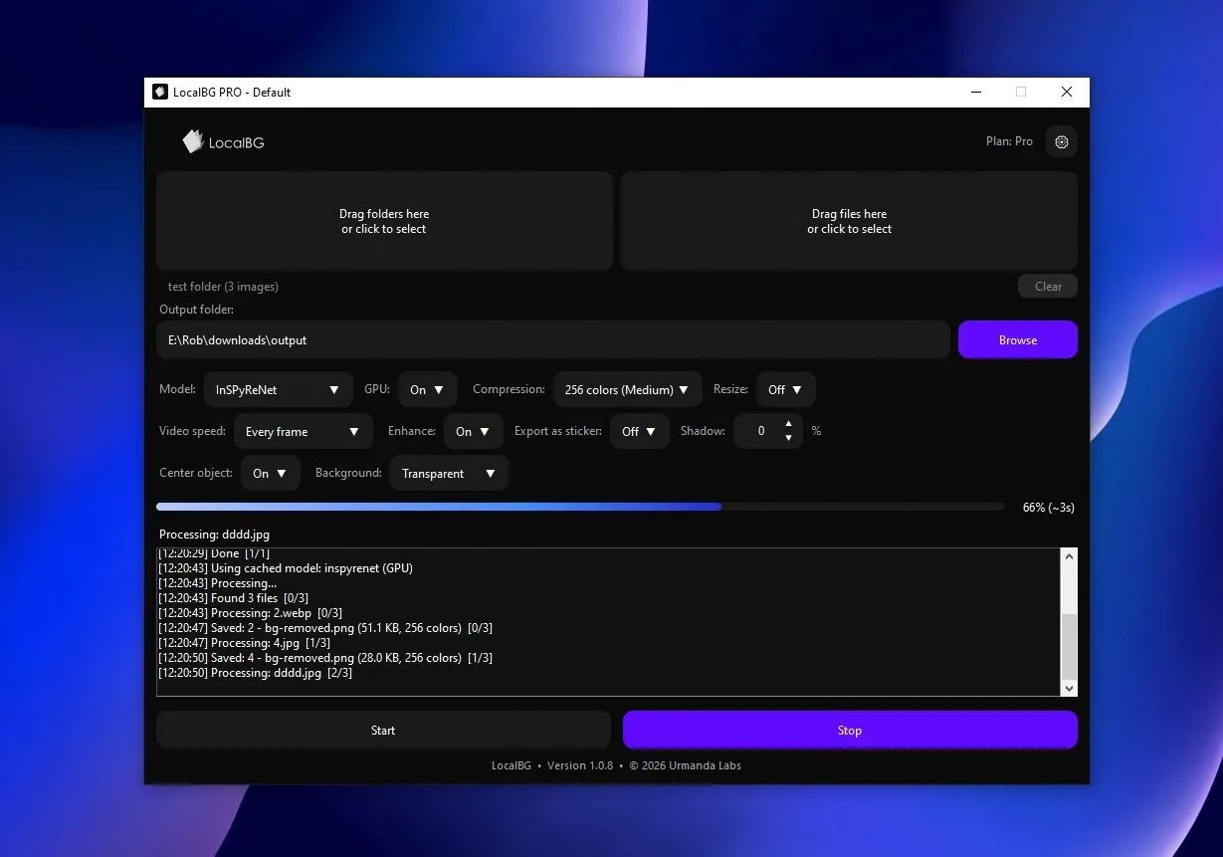The width and height of the screenshot is (1223, 857).
Task: Click '© 2026 Urmanda Labs' footer text
Action: tap(686, 765)
